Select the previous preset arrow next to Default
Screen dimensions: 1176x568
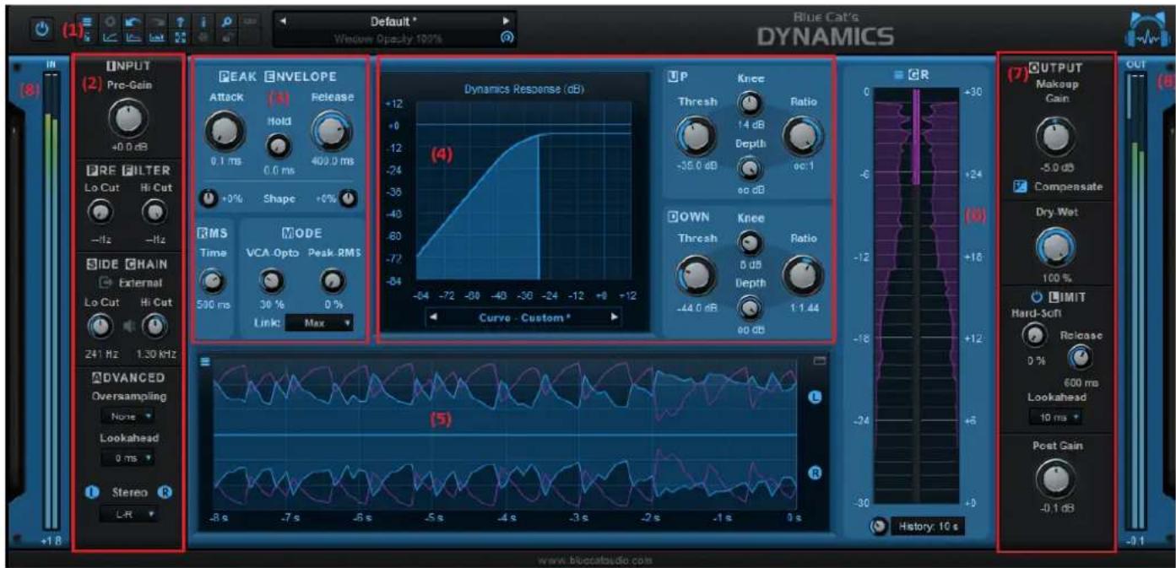pos(285,20)
